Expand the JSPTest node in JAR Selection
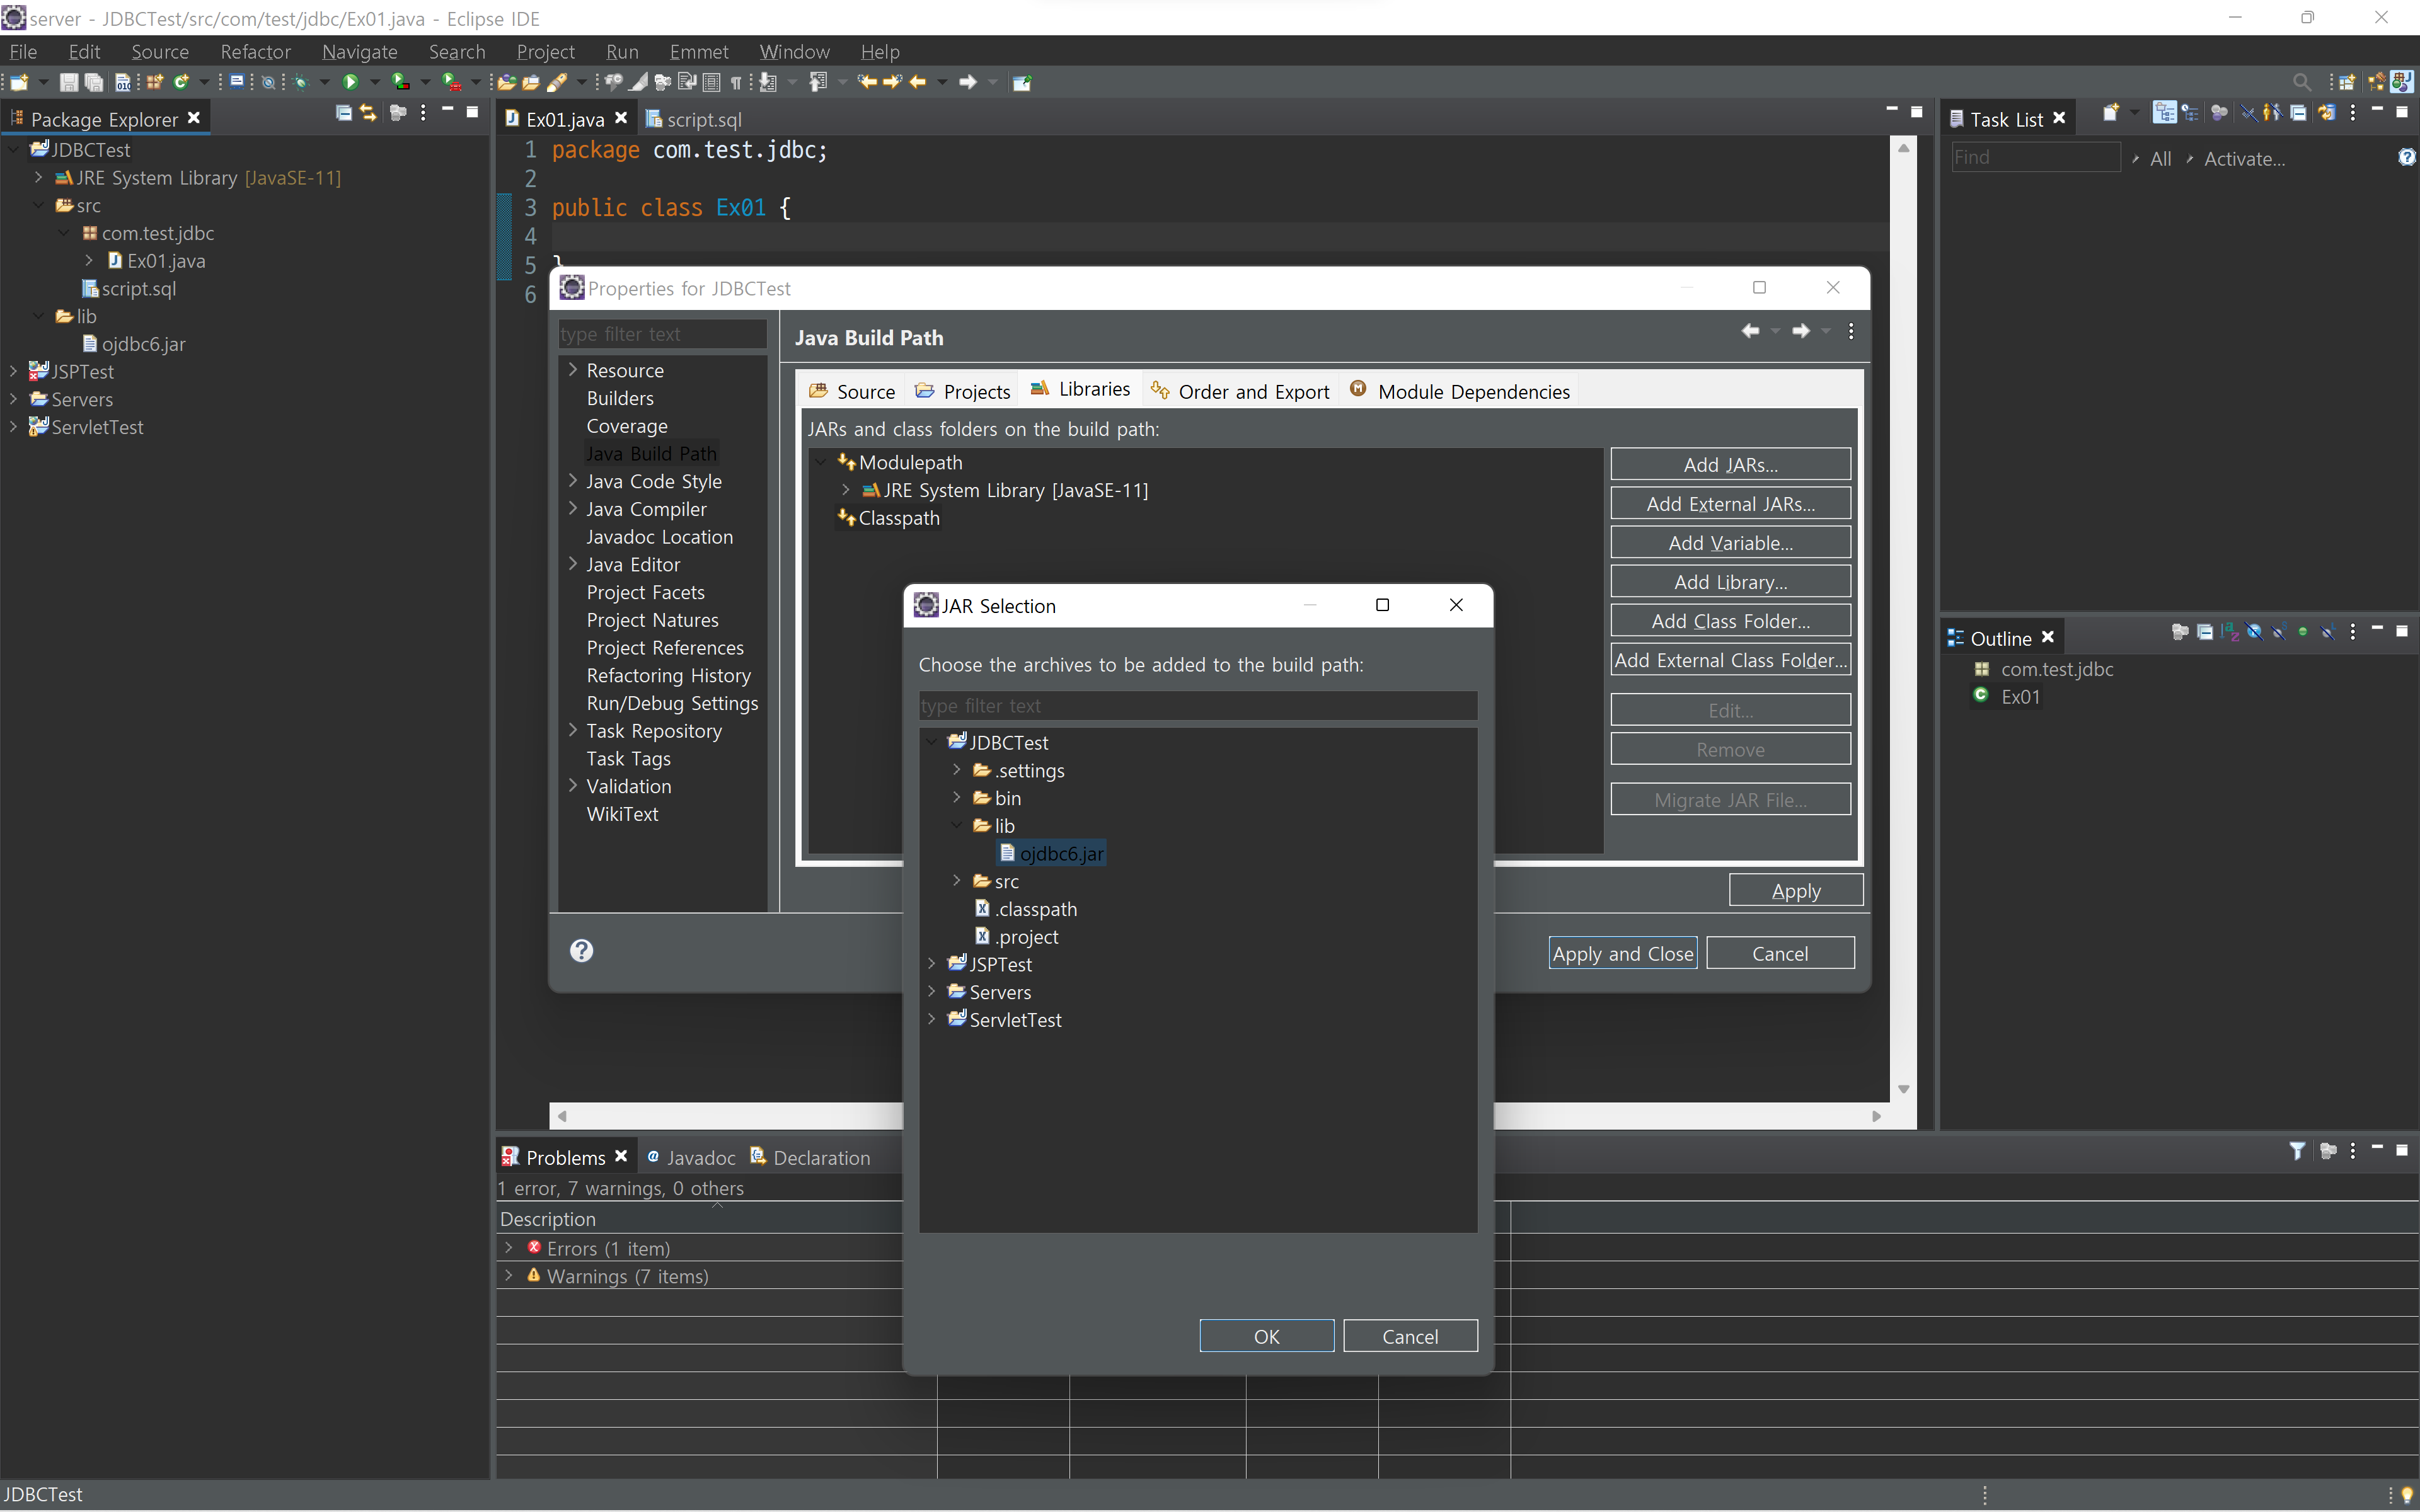This screenshot has height=1512, width=2420. click(x=932, y=964)
